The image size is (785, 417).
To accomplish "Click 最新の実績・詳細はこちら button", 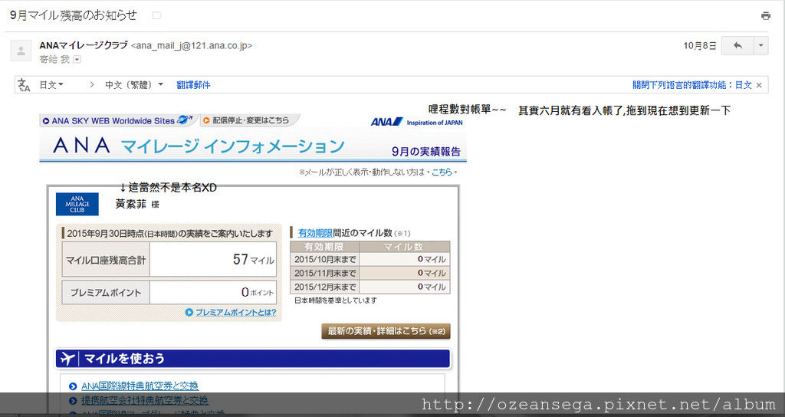I will pos(386,331).
